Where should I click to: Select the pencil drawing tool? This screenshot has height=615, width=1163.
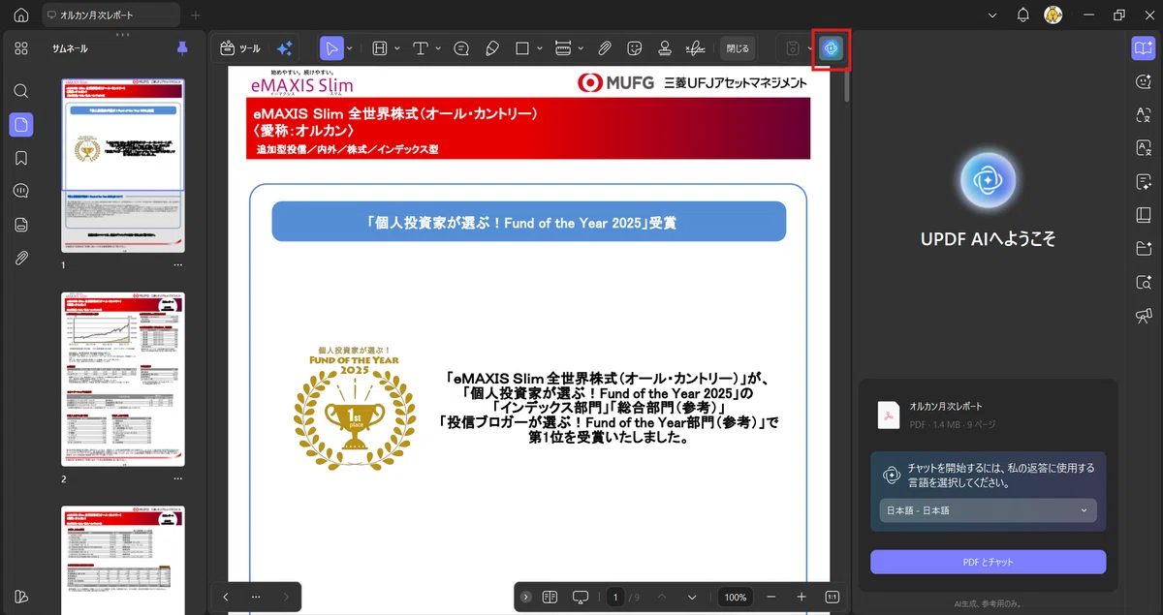[x=492, y=48]
